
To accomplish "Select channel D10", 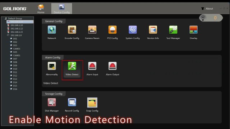I will [x=15, y=69].
